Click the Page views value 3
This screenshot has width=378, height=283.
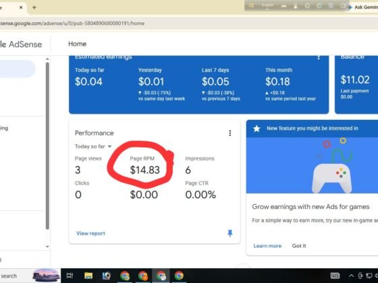coord(78,170)
